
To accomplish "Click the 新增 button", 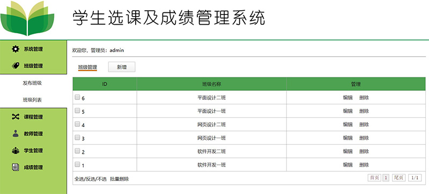I will point(122,67).
